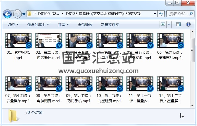
Task: Open address bar history dropdown
Action: pos(155,14)
